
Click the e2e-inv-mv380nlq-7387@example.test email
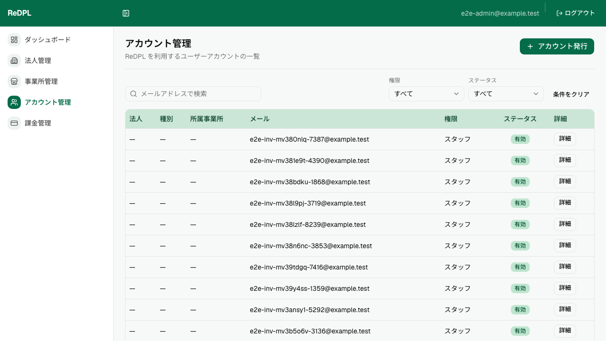(310, 139)
